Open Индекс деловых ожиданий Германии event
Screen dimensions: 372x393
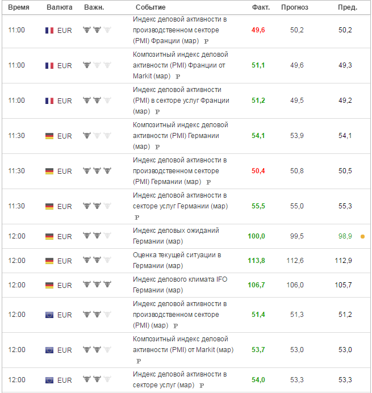175,236
